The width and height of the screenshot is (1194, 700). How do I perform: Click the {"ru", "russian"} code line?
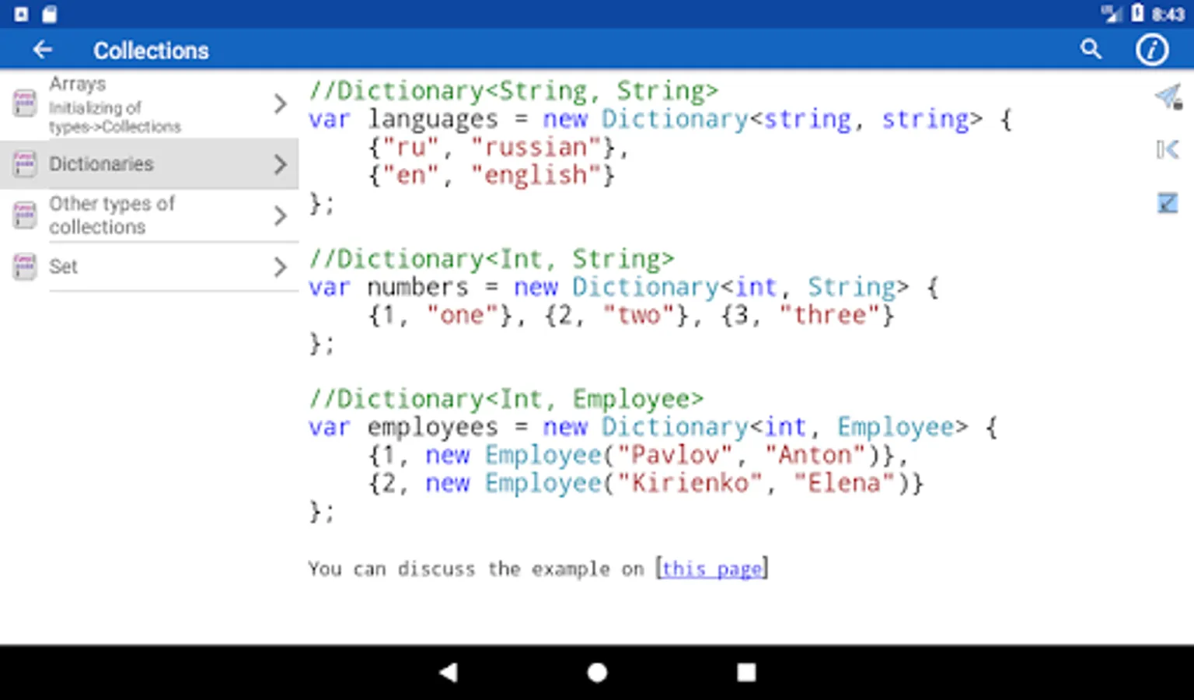pos(497,147)
